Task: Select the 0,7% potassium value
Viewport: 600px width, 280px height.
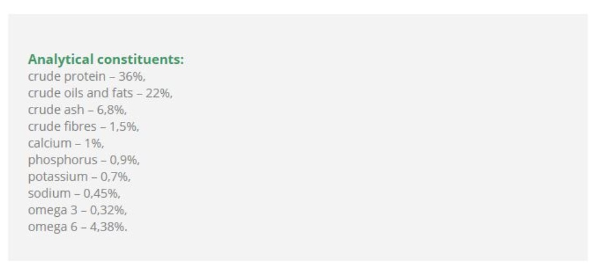Action: (114, 177)
